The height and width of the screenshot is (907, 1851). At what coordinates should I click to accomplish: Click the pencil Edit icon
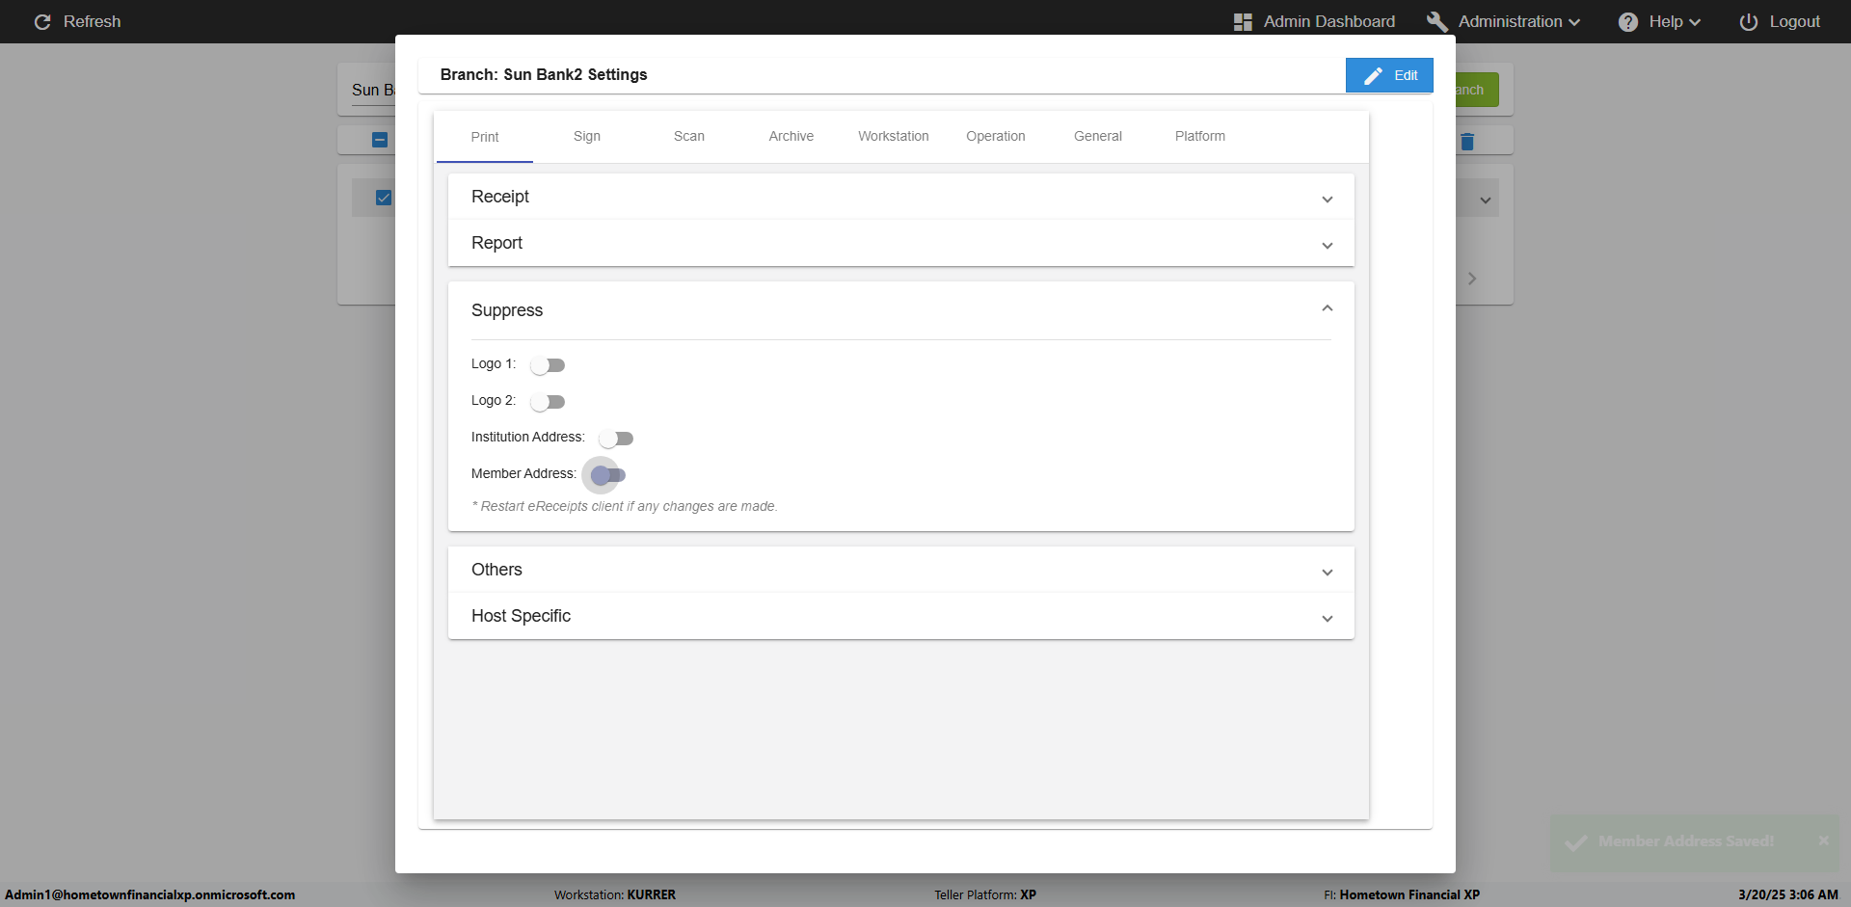pyautogui.click(x=1374, y=75)
